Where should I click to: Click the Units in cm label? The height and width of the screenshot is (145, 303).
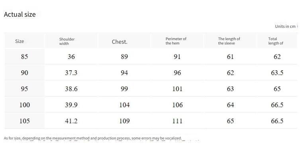click(x=285, y=26)
